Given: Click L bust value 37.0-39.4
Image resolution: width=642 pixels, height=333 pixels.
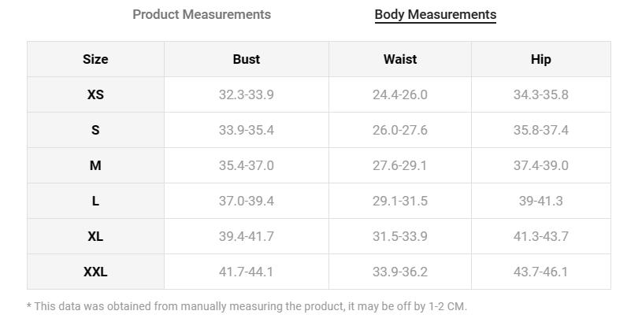Looking at the screenshot, I should point(246,201).
